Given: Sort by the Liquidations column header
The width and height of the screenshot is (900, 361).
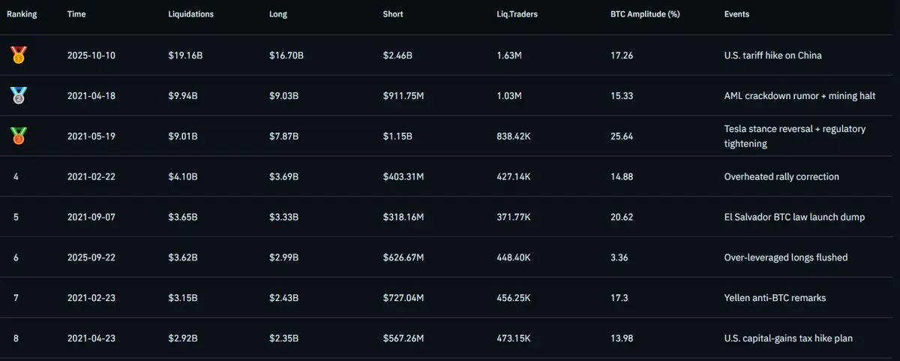Looking at the screenshot, I should click(x=190, y=14).
